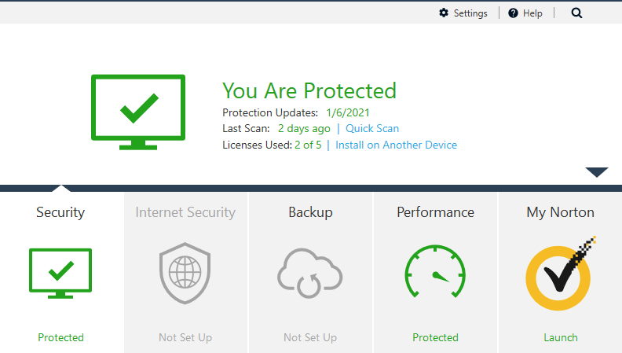622x353 pixels.
Task: Click the Security monitor checkmark icon
Action: pyautogui.click(x=60, y=273)
